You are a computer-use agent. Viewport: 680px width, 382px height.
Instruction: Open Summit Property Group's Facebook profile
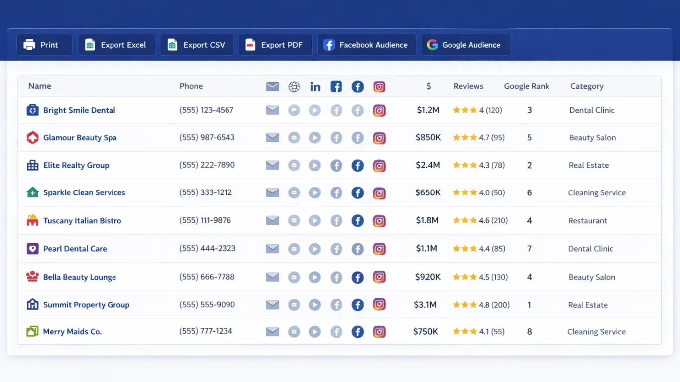coord(358,304)
